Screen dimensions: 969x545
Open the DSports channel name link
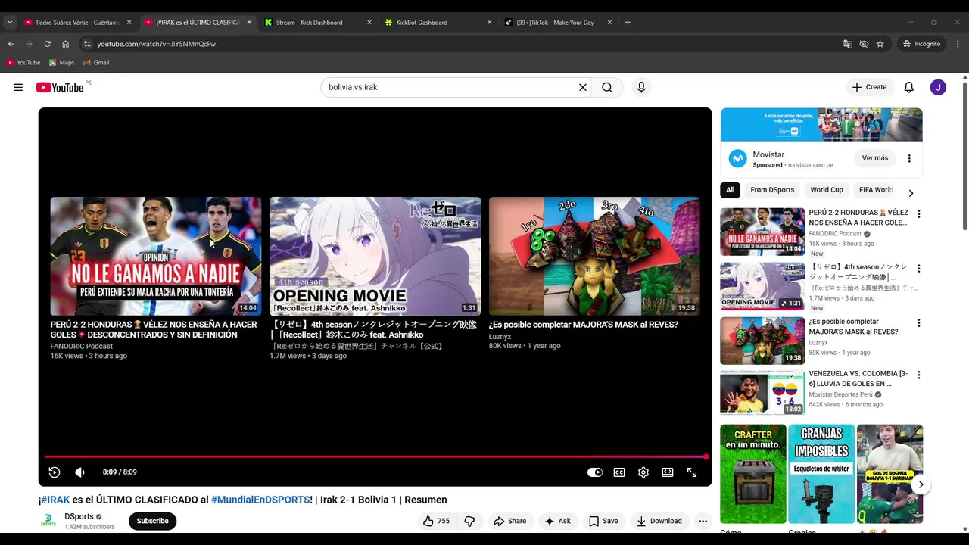pos(79,516)
